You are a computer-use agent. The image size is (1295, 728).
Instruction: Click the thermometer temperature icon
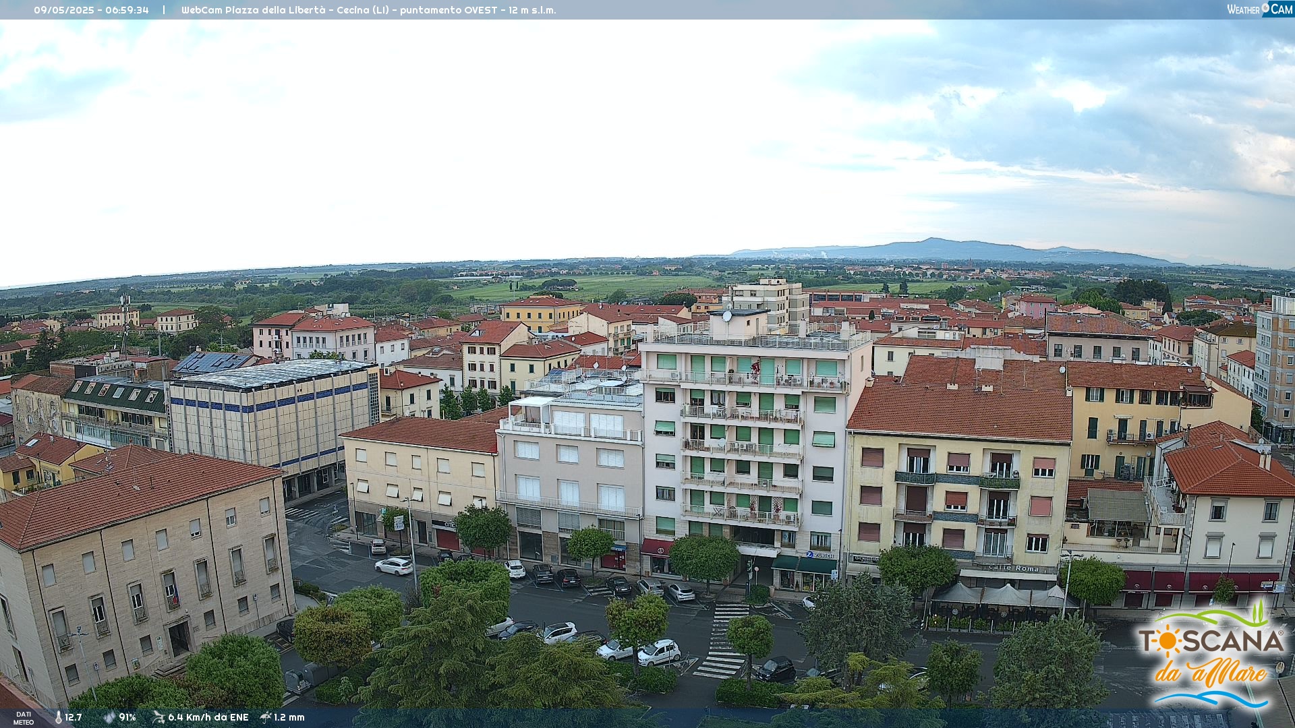59,718
